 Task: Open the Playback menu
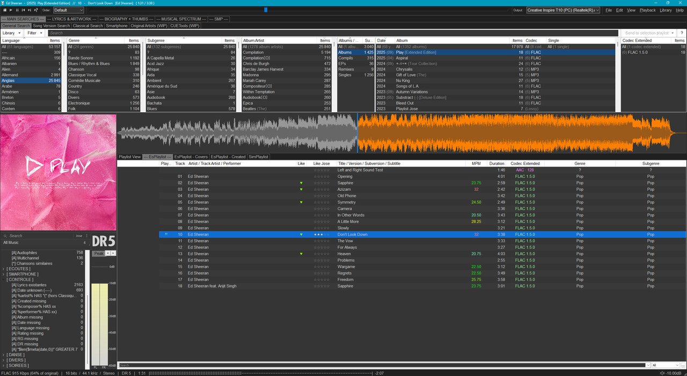pos(647,10)
